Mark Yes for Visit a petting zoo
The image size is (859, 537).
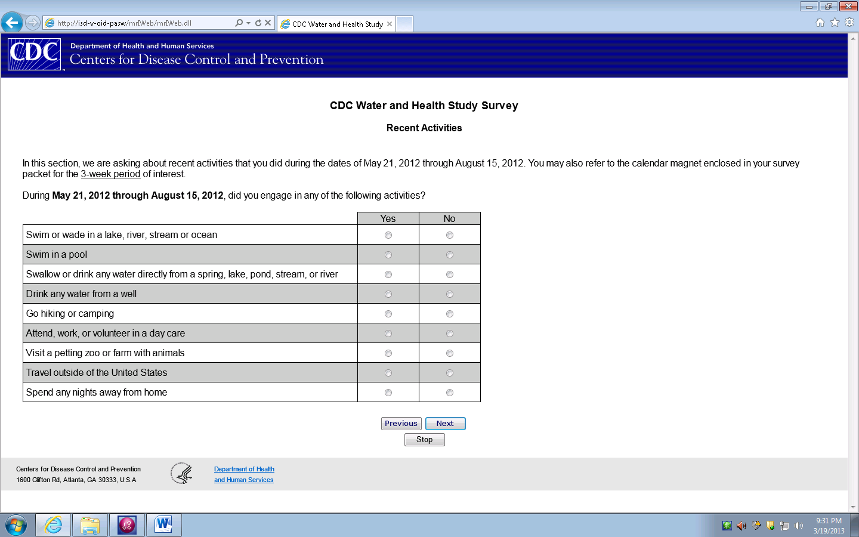click(x=388, y=353)
